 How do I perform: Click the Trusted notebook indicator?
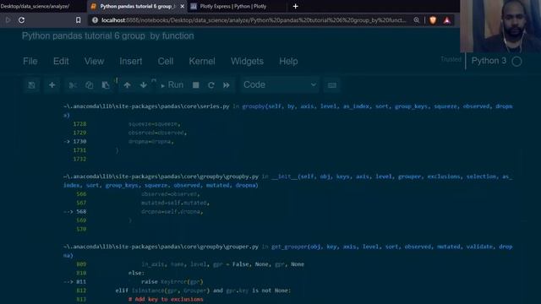(451, 59)
